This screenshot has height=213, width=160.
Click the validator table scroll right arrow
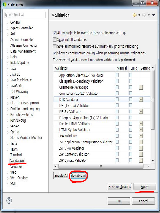[x=148, y=166]
